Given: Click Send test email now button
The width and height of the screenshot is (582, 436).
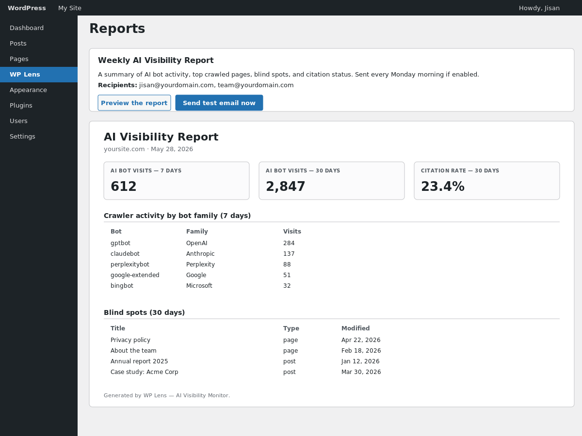Looking at the screenshot, I should point(219,103).
